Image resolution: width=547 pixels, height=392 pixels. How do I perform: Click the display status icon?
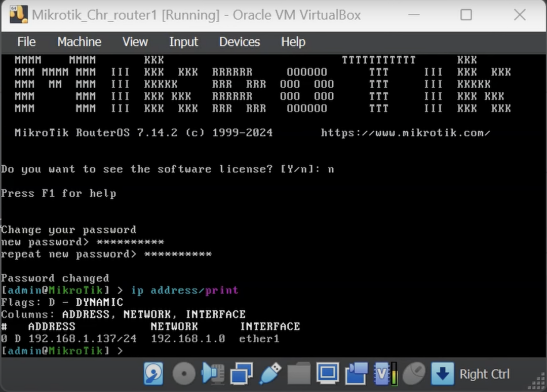point(327,374)
